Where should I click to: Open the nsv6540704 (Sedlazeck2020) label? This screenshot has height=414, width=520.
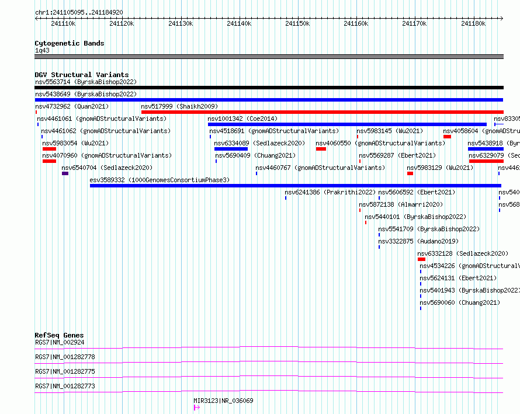point(107,168)
